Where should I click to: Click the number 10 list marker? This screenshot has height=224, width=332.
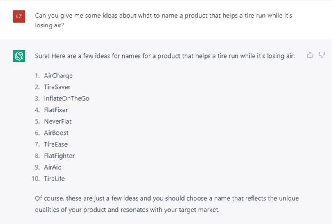click(36, 179)
